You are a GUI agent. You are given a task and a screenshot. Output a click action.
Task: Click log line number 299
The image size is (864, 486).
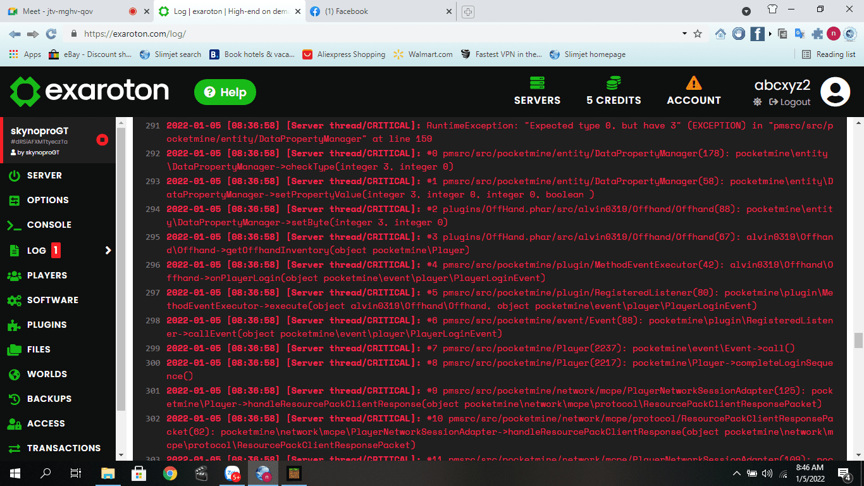[152, 348]
